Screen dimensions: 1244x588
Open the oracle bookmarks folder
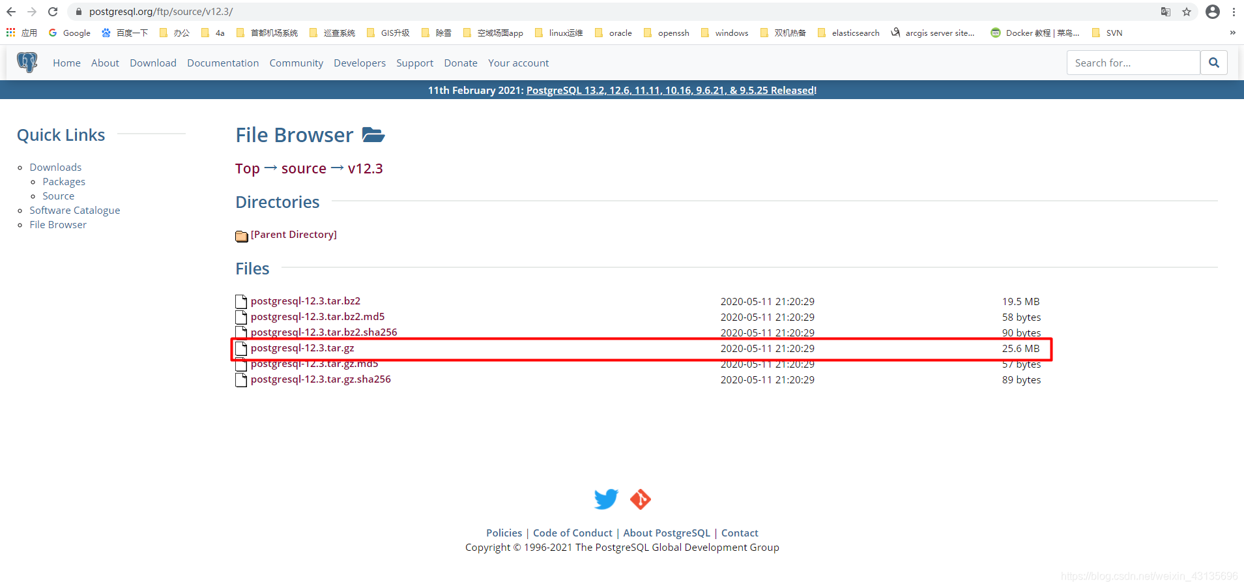pyautogui.click(x=613, y=33)
